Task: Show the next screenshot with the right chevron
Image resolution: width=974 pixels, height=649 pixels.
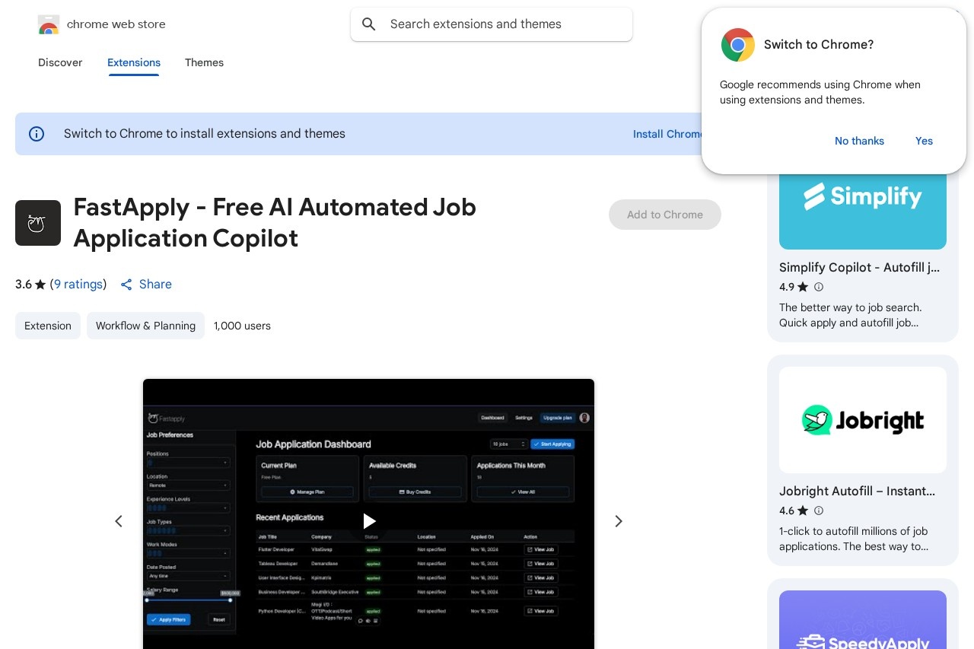Action: pyautogui.click(x=618, y=521)
